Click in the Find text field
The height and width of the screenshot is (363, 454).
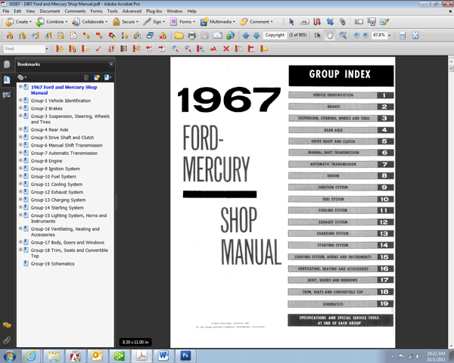pyautogui.click(x=24, y=48)
